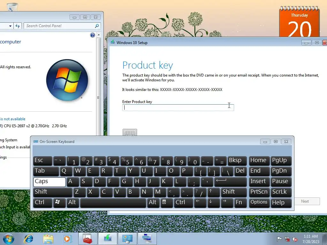
Task: Launch Internet Explorer from the taskbar
Action: [28, 239]
